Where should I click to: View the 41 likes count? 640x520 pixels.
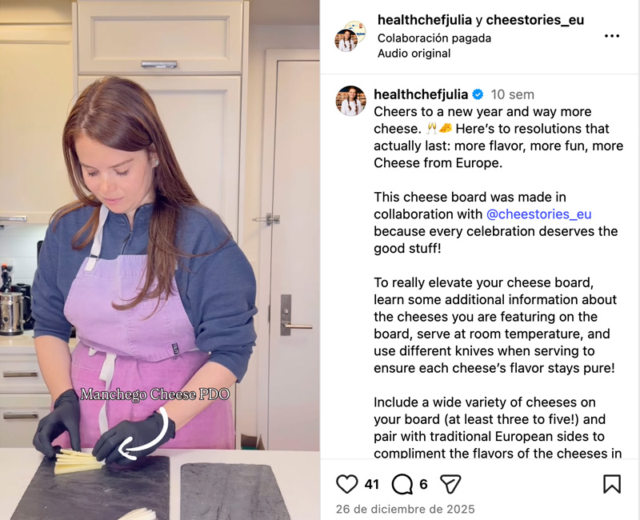click(371, 484)
